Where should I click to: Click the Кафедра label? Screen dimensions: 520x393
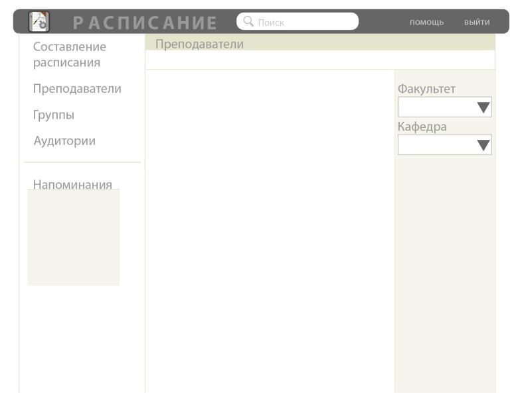pos(422,127)
